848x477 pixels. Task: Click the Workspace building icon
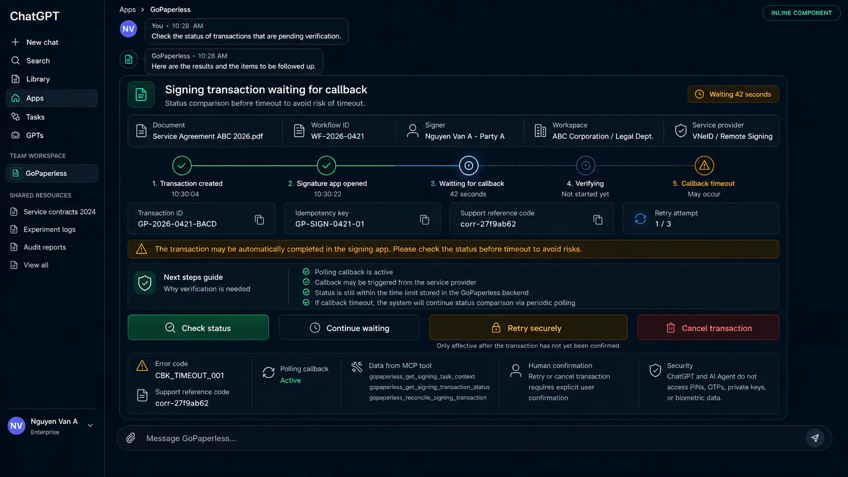pos(540,131)
